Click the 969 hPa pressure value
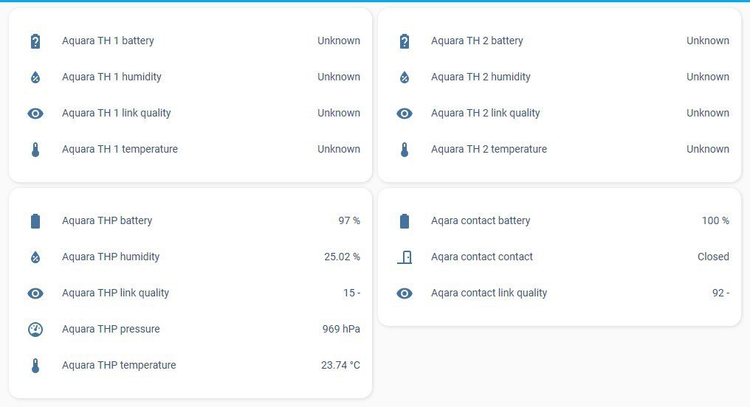Screen dimensions: 750x407 click(x=341, y=329)
